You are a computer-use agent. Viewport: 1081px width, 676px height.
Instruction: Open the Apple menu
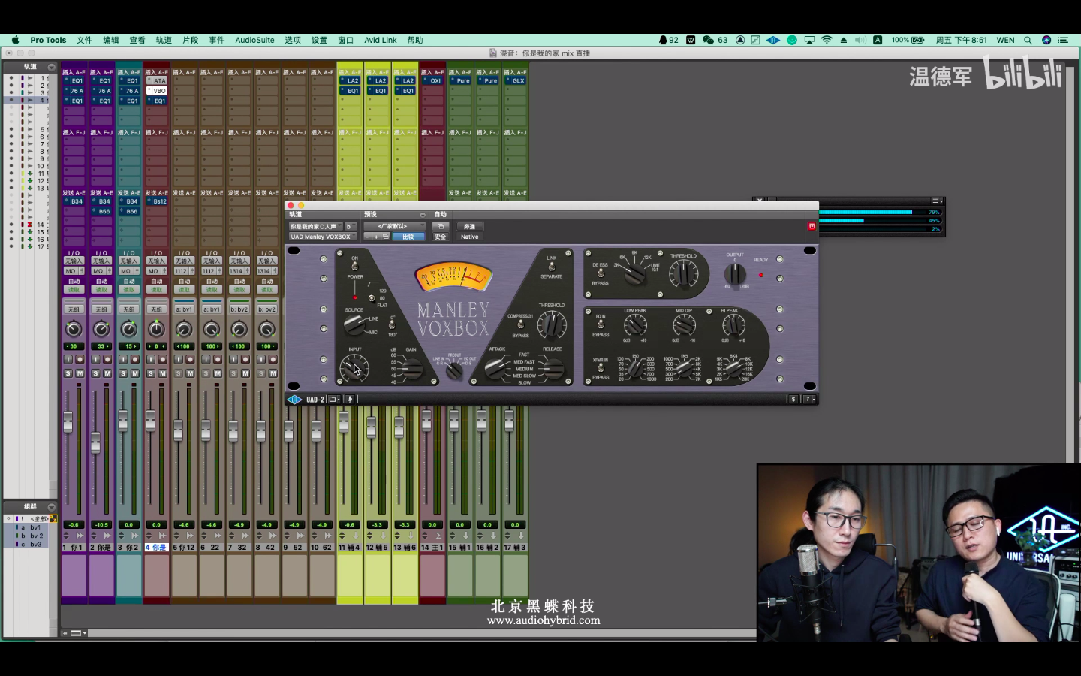tap(15, 40)
